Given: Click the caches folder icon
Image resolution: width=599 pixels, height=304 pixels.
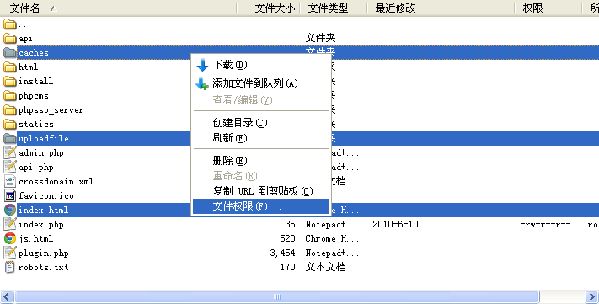Looking at the screenshot, I should pyautogui.click(x=10, y=53).
